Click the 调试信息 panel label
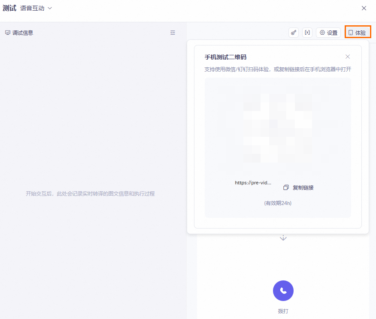Screen dimensions: 376x319 pos(23,33)
